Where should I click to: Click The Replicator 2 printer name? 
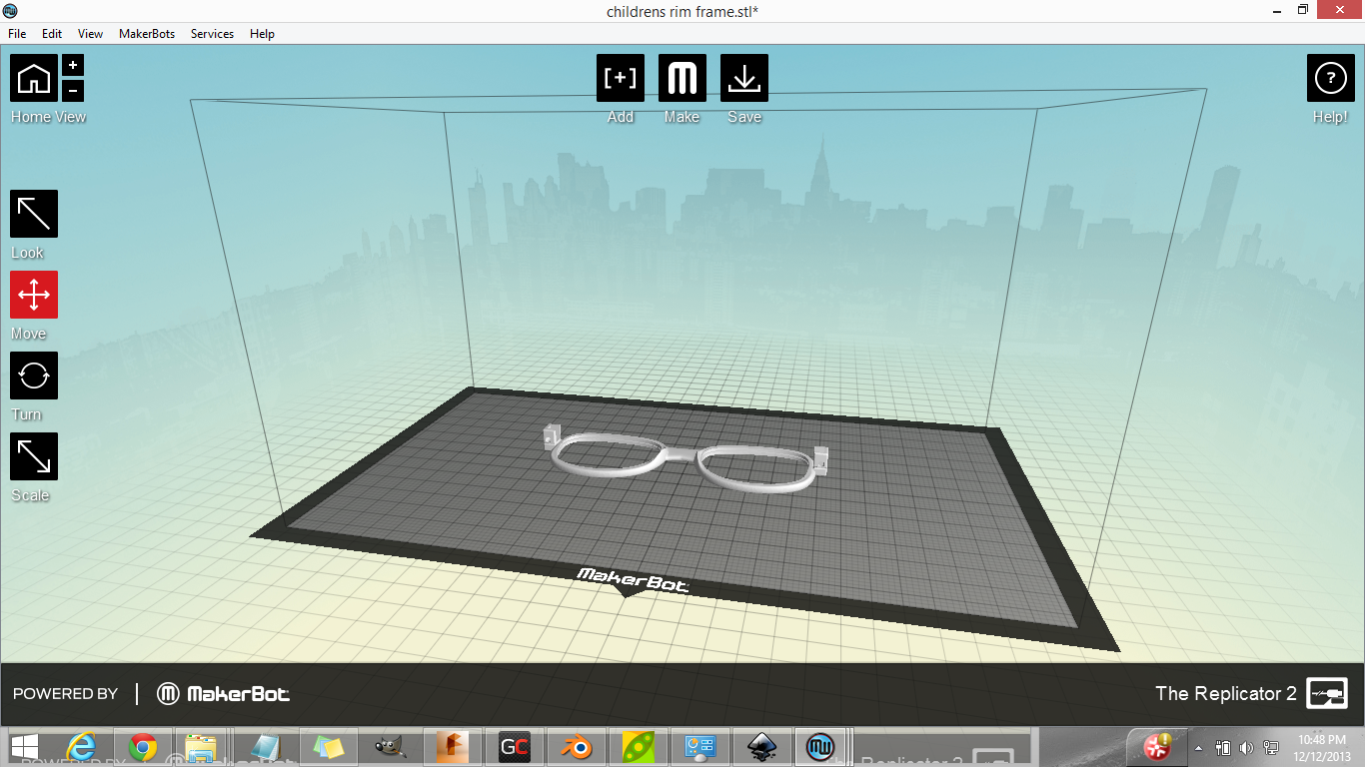click(1226, 693)
